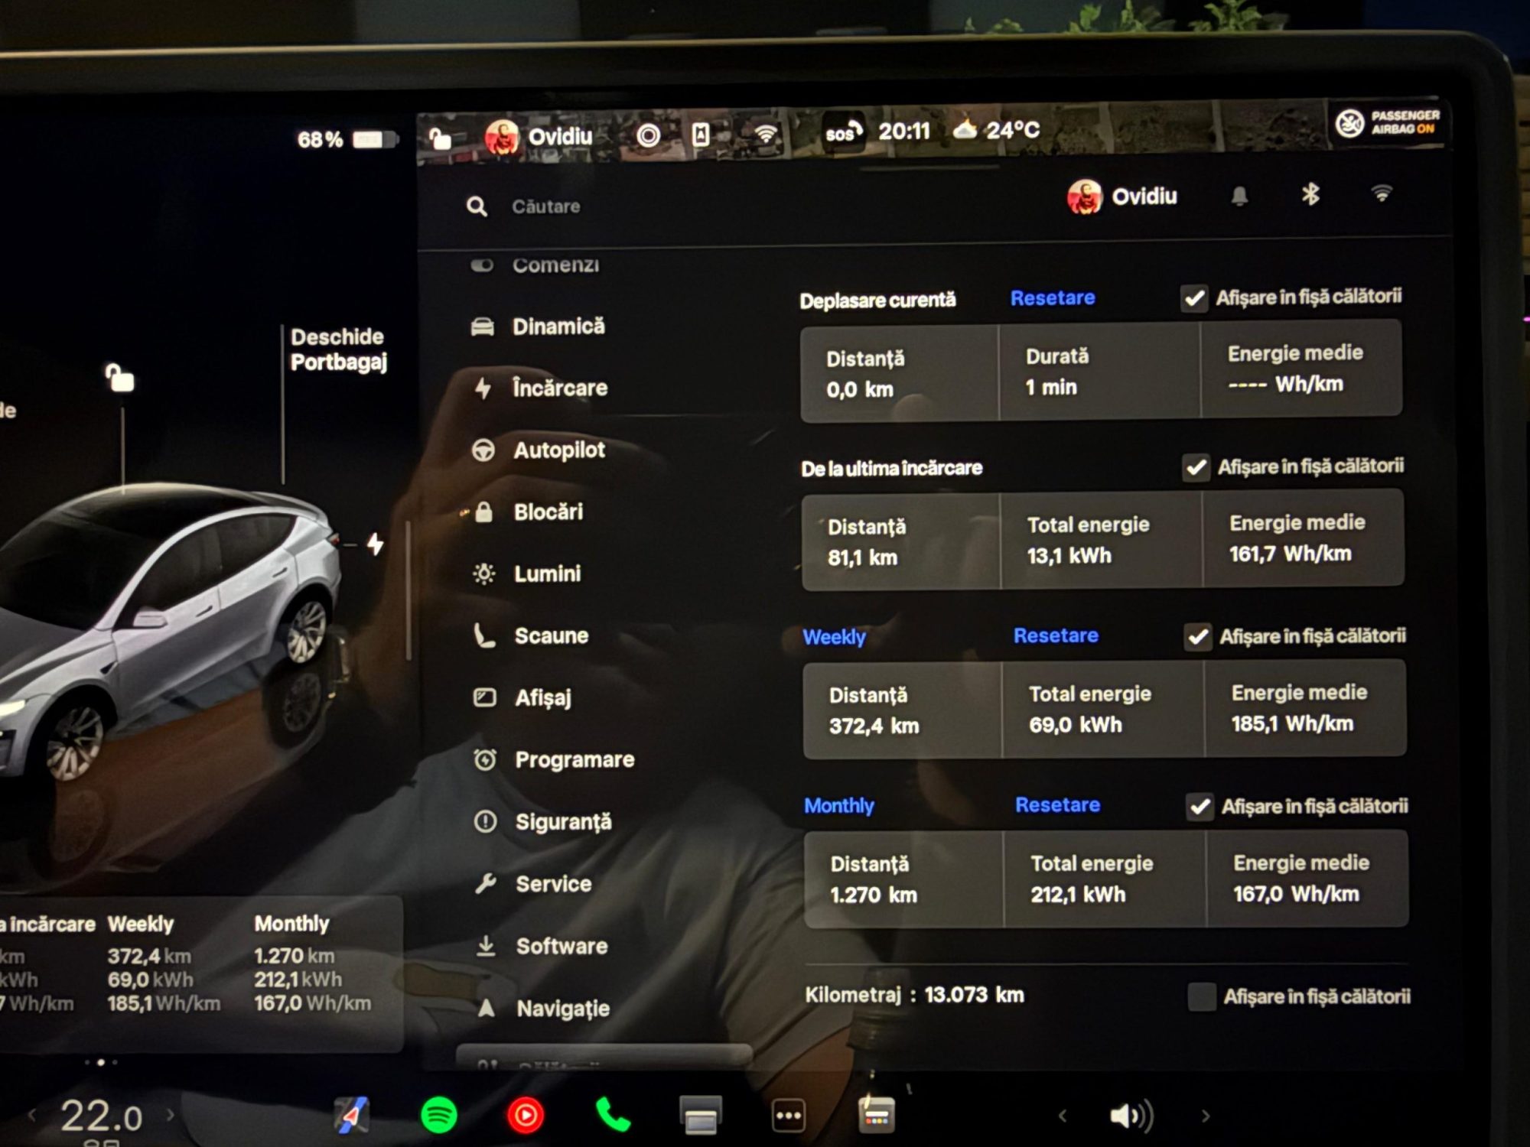Rename the Monthly trip label

click(x=838, y=807)
